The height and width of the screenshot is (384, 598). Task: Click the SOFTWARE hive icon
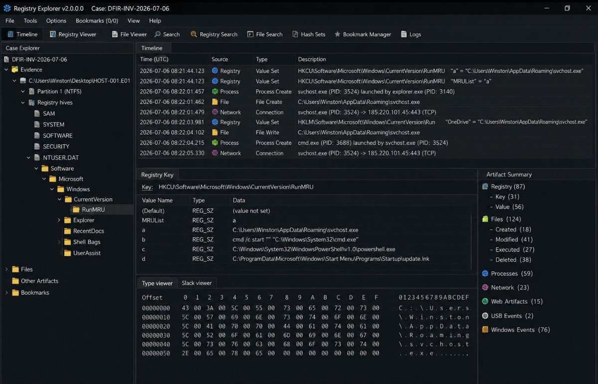(37, 135)
